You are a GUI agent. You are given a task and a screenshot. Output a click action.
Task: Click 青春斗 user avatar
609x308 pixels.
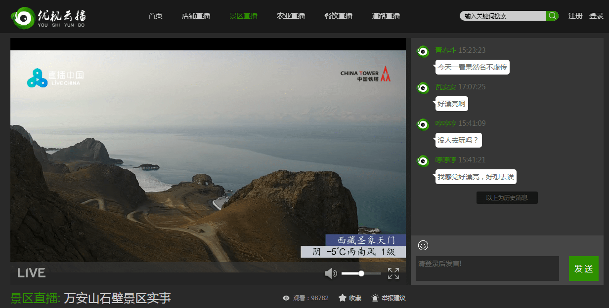click(423, 51)
